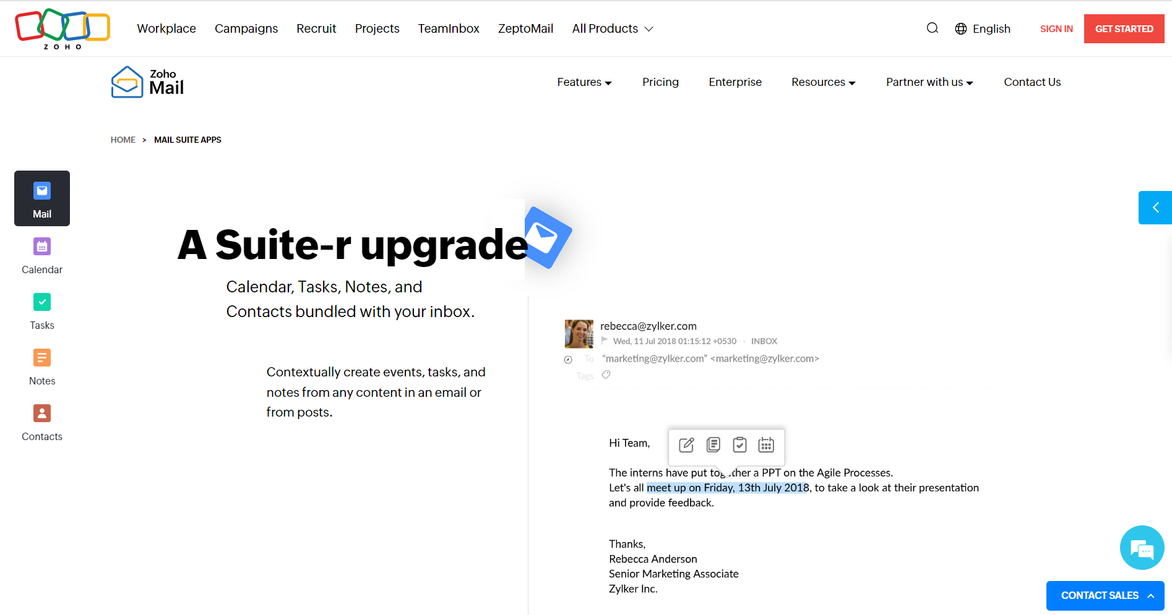Click the recipient marketing@zylker.com address

[711, 358]
